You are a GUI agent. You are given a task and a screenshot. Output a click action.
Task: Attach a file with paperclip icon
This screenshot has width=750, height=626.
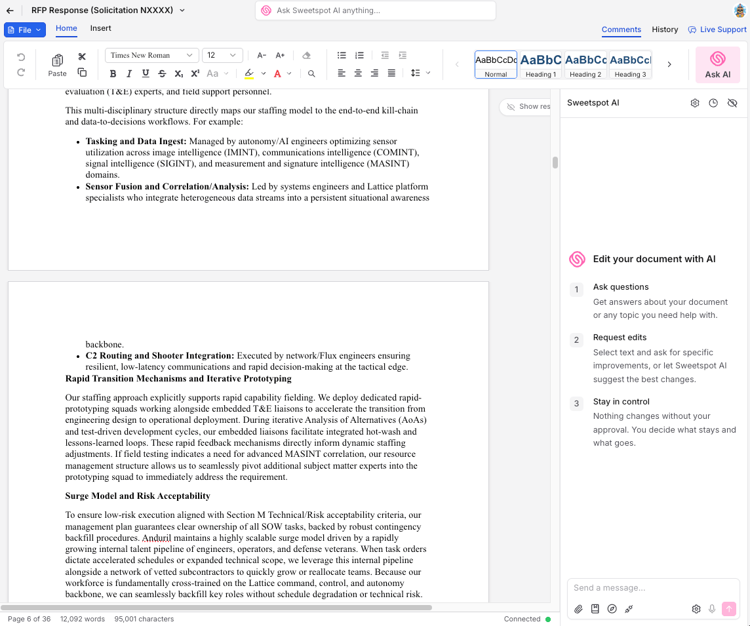(579, 609)
